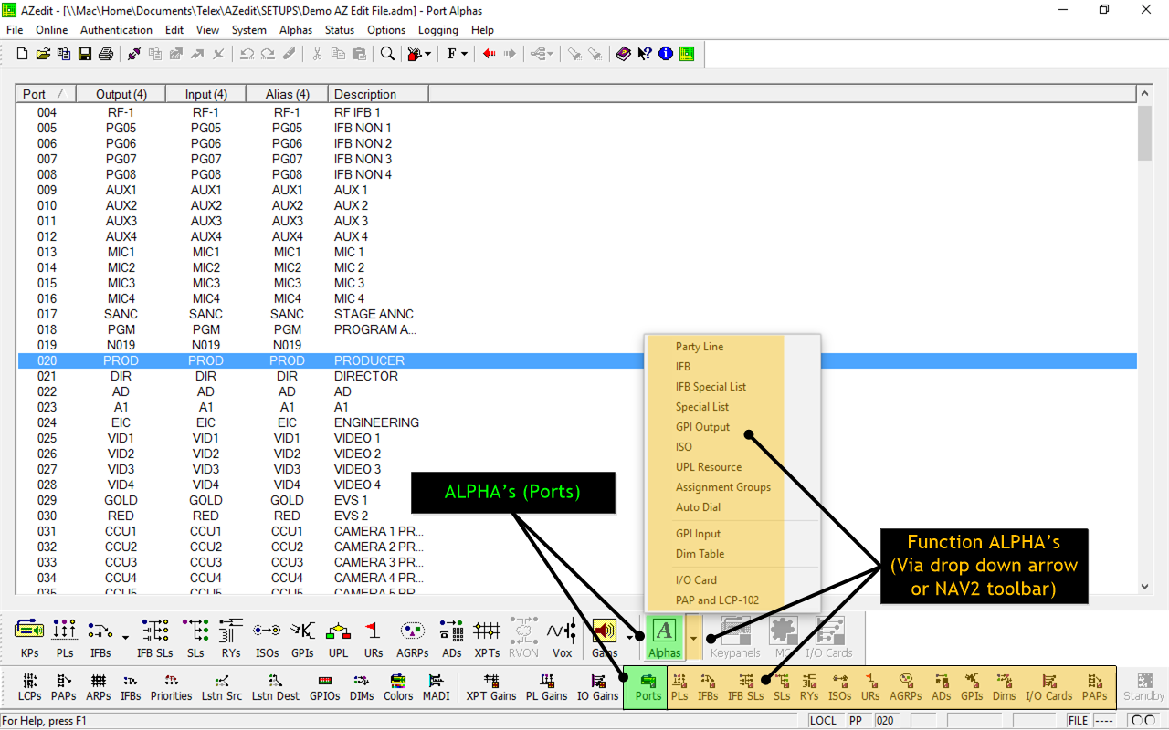Image resolution: width=1169 pixels, height=730 pixels.
Task: Click the magnifying glass Find icon
Action: tap(387, 54)
